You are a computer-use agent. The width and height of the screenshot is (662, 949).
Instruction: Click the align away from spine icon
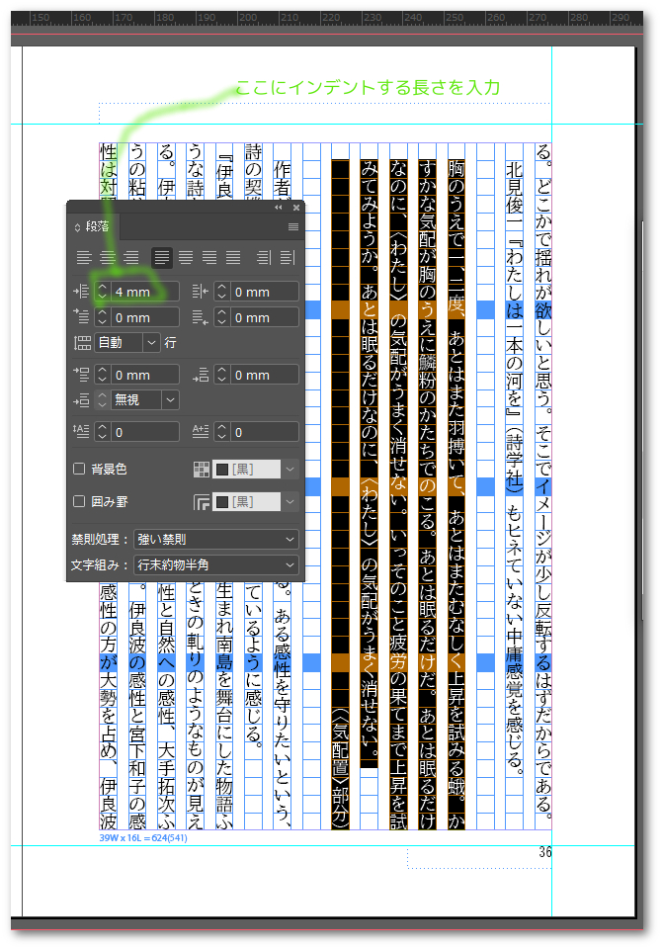point(287,257)
